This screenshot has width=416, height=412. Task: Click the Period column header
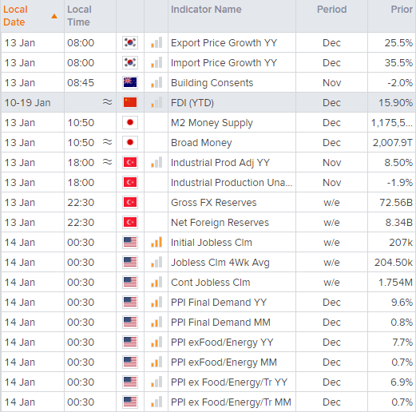pyautogui.click(x=331, y=10)
